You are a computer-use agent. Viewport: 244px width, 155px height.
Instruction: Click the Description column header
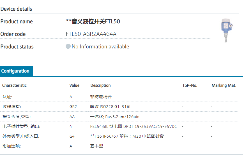[x=100, y=85]
